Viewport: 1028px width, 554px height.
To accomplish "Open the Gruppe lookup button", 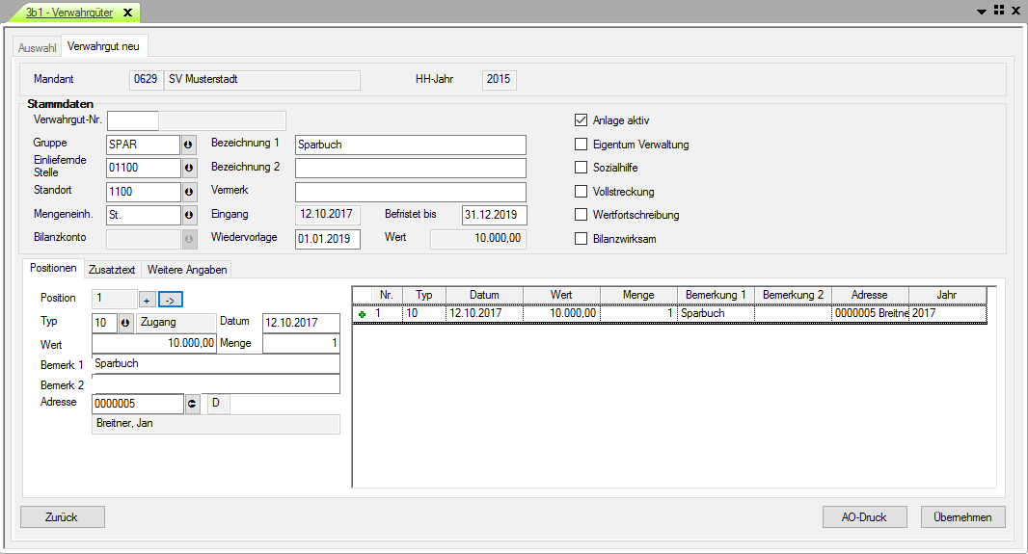I will [189, 145].
